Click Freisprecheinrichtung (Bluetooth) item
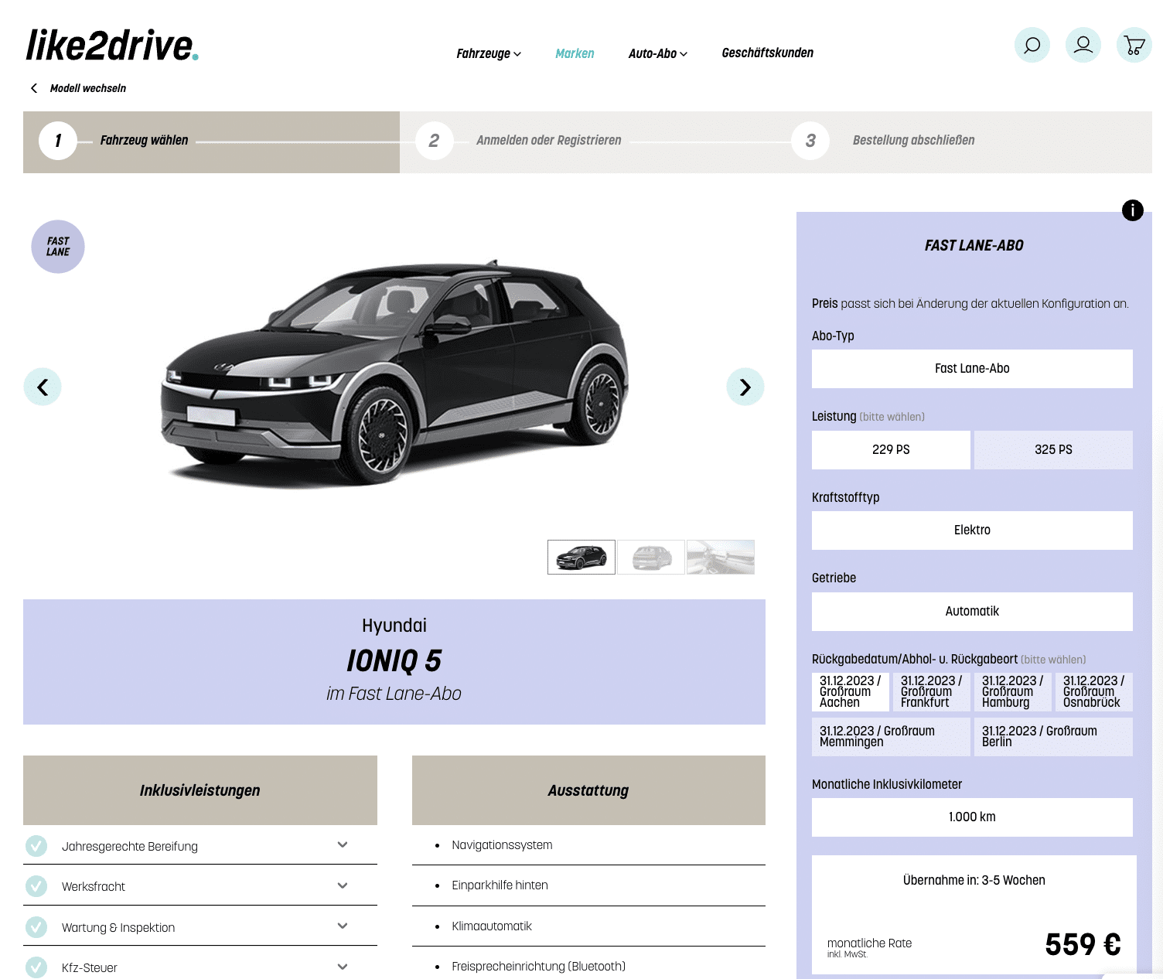The height and width of the screenshot is (979, 1163). [x=538, y=967]
